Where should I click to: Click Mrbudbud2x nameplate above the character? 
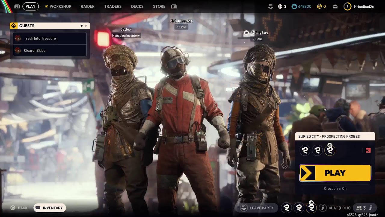[181, 21]
